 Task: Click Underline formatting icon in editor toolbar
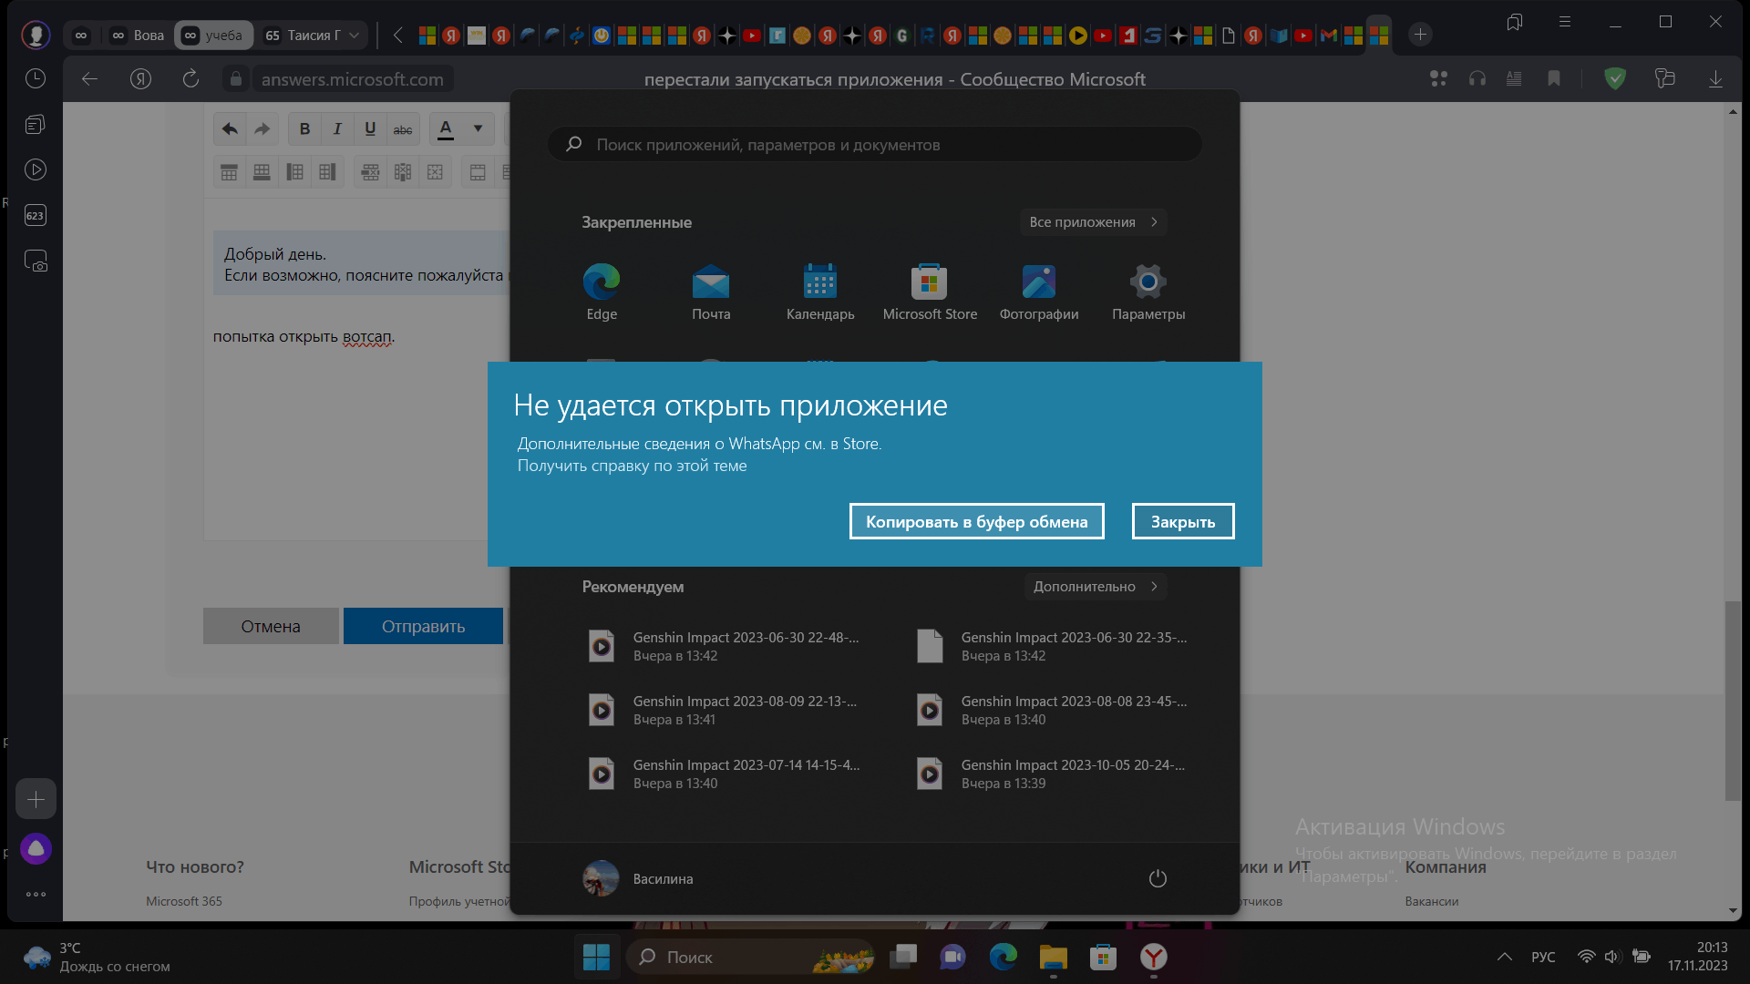coord(369,128)
